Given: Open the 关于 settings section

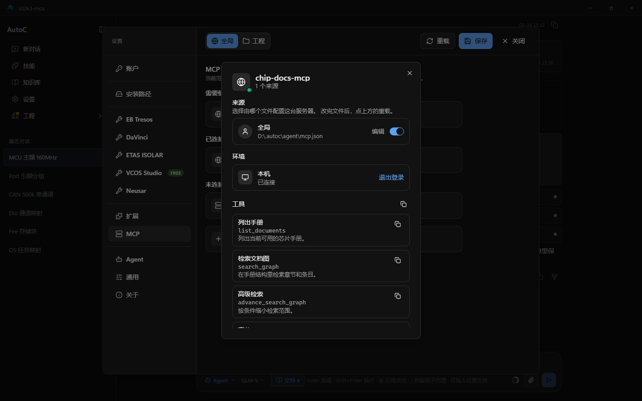Looking at the screenshot, I should tap(149, 295).
